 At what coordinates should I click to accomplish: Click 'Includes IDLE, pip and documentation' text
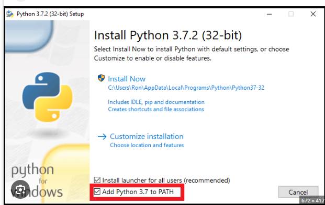pos(156,102)
